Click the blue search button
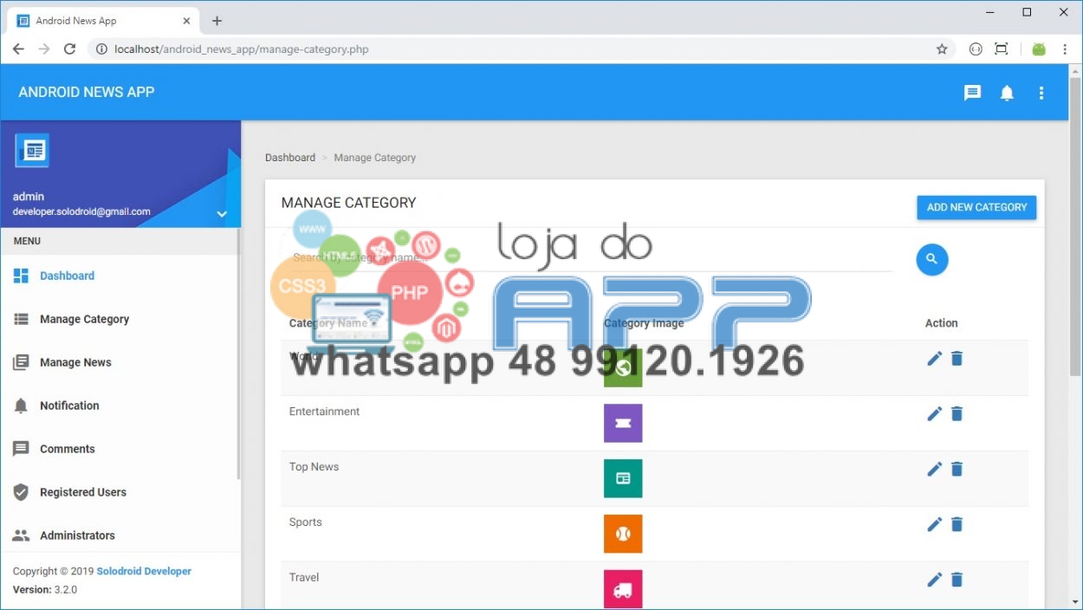This screenshot has height=610, width=1083. 932,259
